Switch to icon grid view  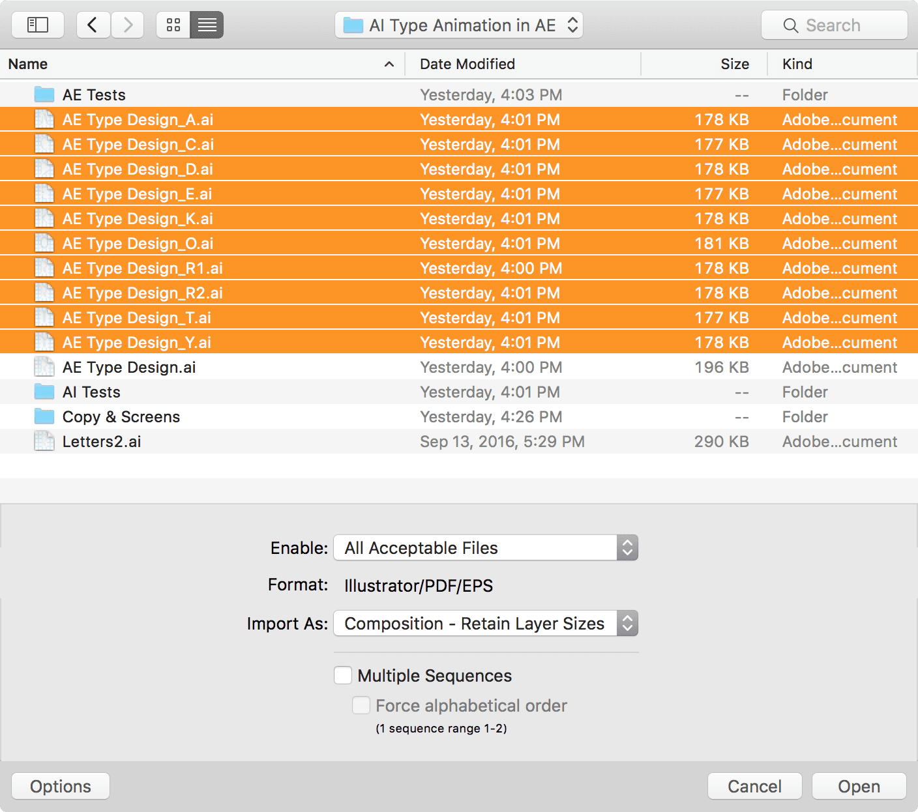pyautogui.click(x=173, y=25)
